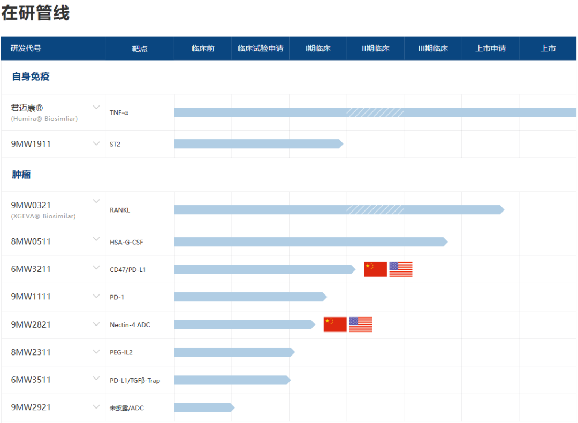Expand the 9MW2821 row chevron
The image size is (578, 423).
click(x=96, y=324)
